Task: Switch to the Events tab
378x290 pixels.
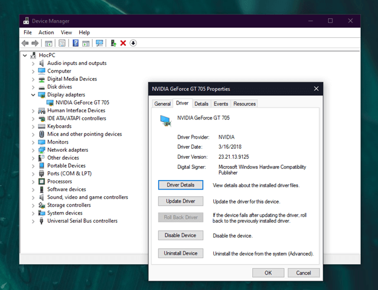Action: pyautogui.click(x=221, y=104)
